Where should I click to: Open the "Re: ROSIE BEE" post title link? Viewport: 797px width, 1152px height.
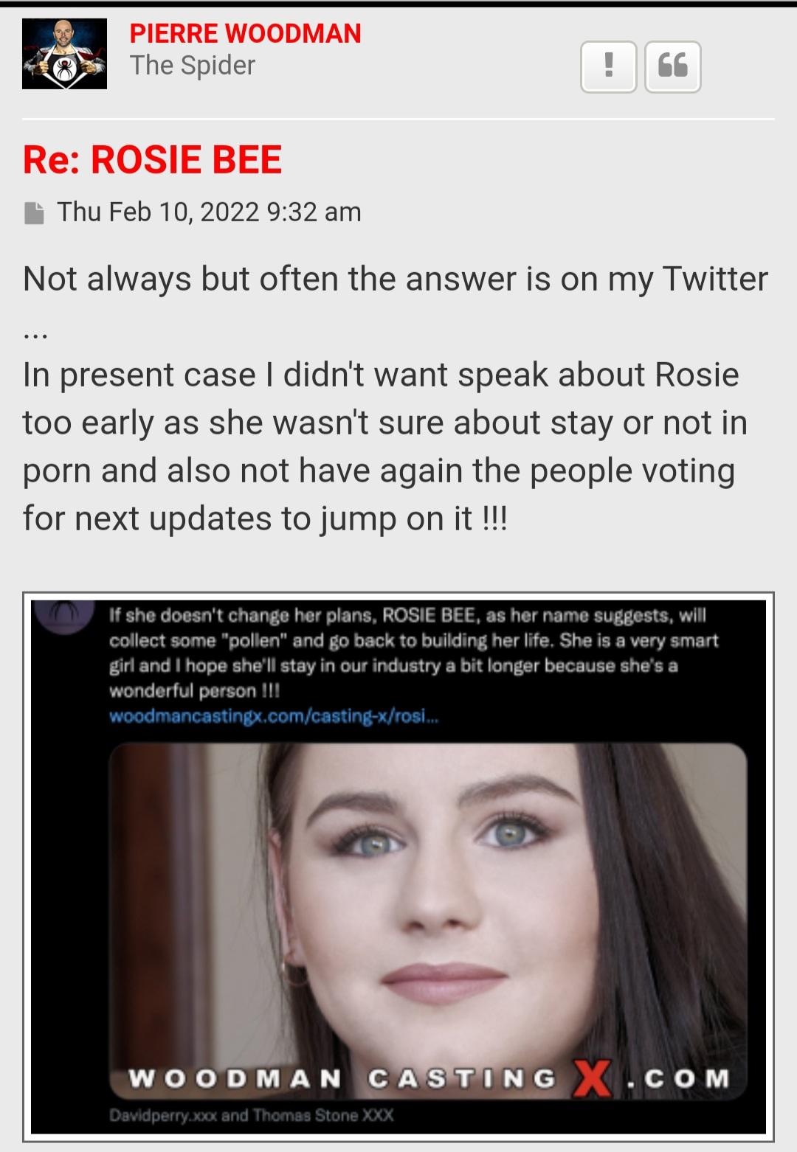point(153,159)
